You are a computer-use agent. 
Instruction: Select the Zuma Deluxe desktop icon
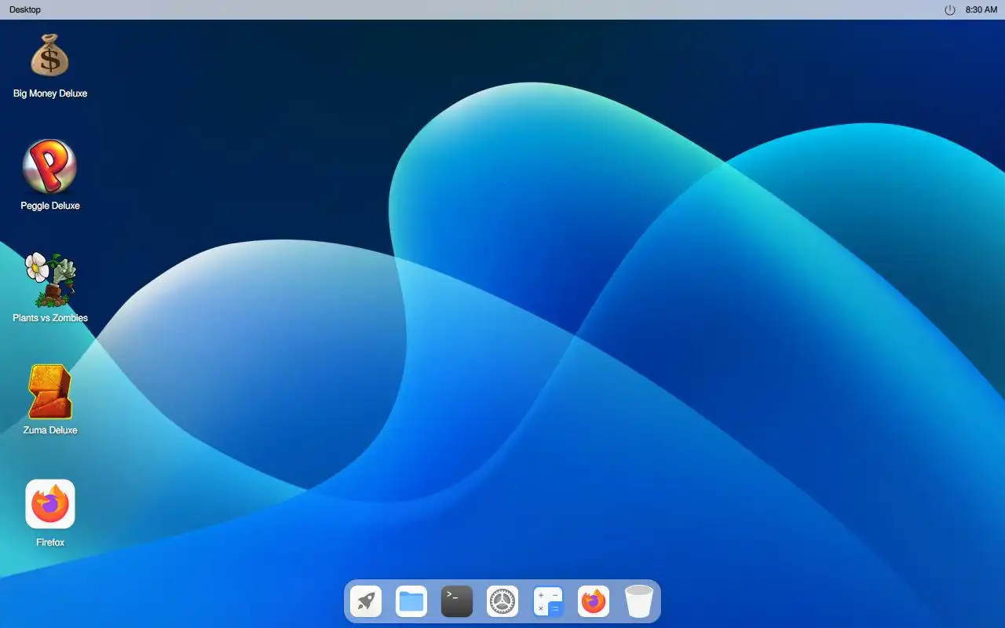[x=50, y=392]
